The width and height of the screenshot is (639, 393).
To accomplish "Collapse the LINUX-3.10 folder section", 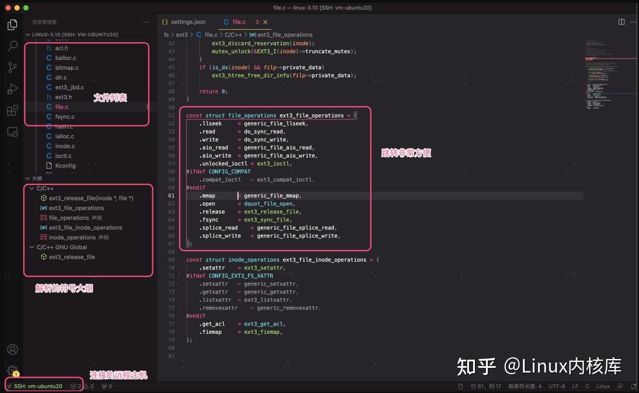I will pos(28,35).
